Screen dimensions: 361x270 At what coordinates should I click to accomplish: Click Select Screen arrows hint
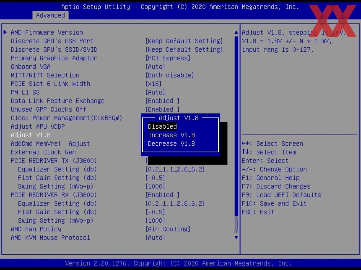tap(273, 144)
